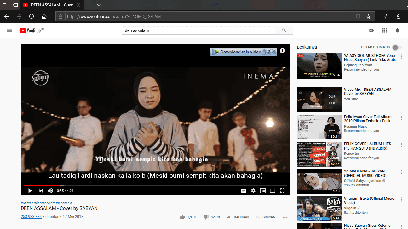Open the Official Sabyan gambus channel name
This screenshot has width=408, height=229.
click(363, 181)
